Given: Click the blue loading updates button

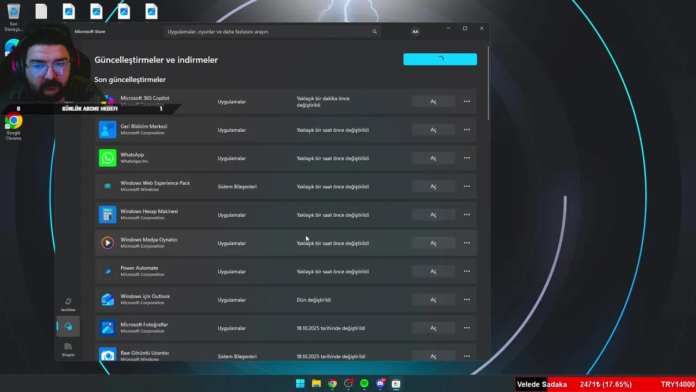Looking at the screenshot, I should pyautogui.click(x=440, y=59).
